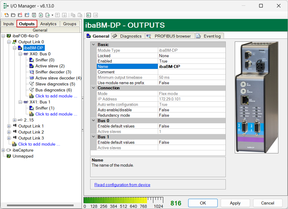This screenshot has width=288, height=209.
Task: Select the ibaBM-DP module icon in tree
Action: pyautogui.click(x=20, y=48)
